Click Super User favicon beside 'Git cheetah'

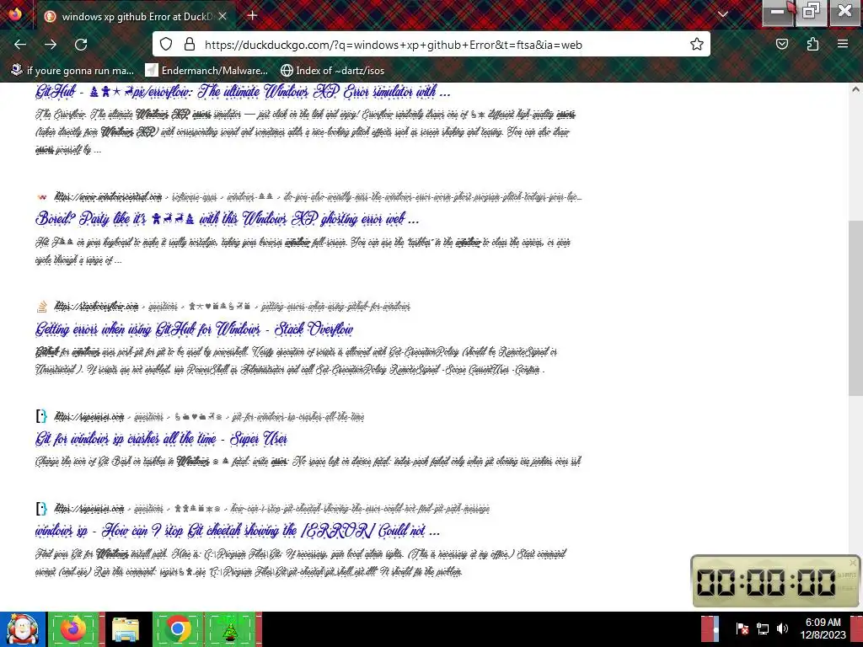[x=42, y=508]
